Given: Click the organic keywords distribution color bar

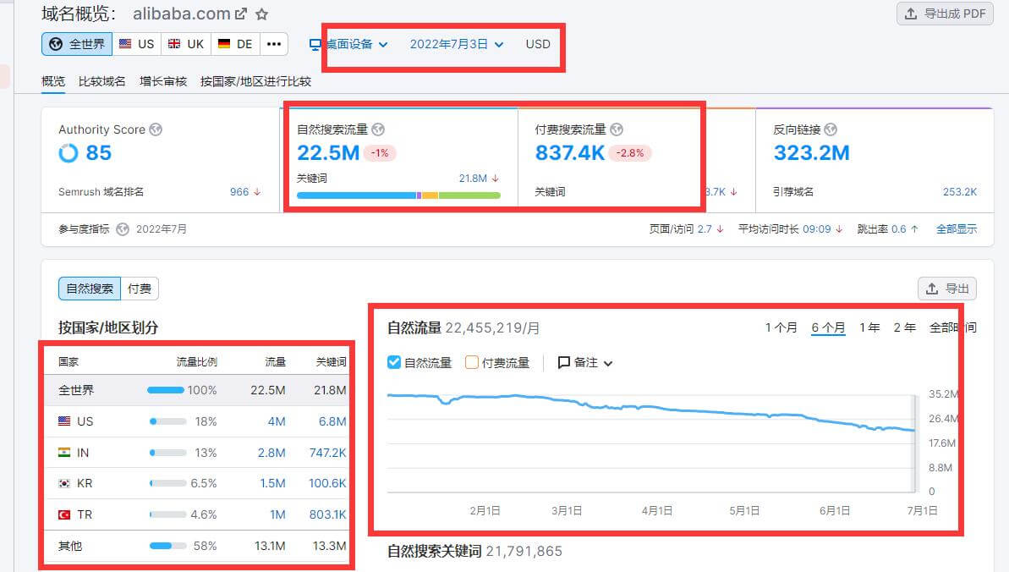Looking at the screenshot, I should (x=398, y=195).
